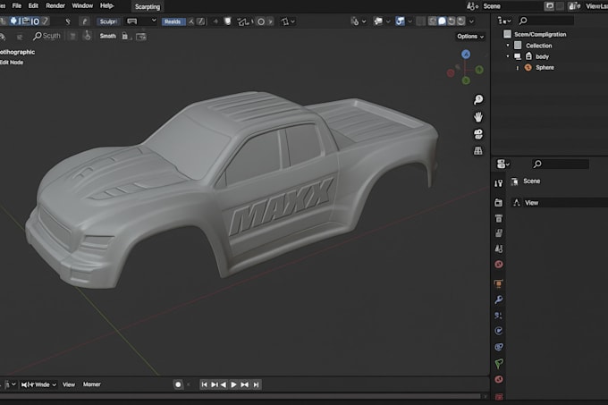
Task: Toggle perspective/orthographic grid icon
Action: point(478,151)
